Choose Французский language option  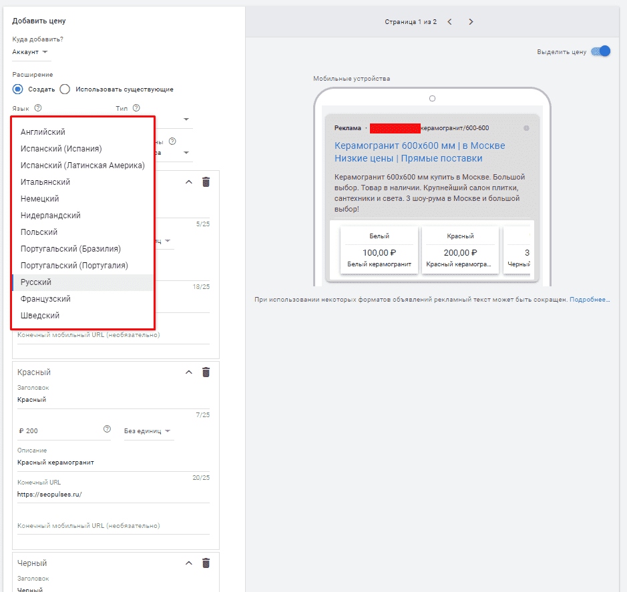point(83,299)
